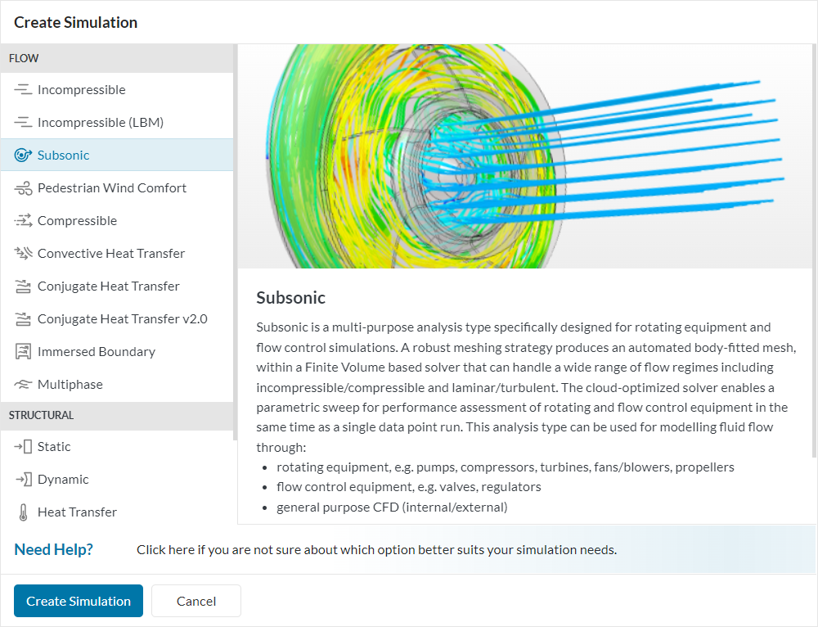Open the Need Help? link
This screenshot has width=818, height=627.
click(53, 549)
